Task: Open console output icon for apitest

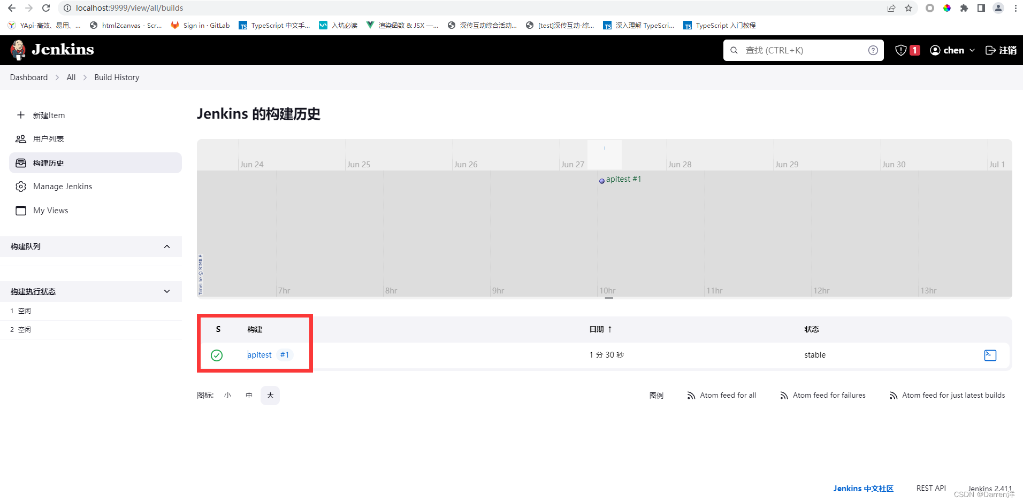Action: [990, 355]
